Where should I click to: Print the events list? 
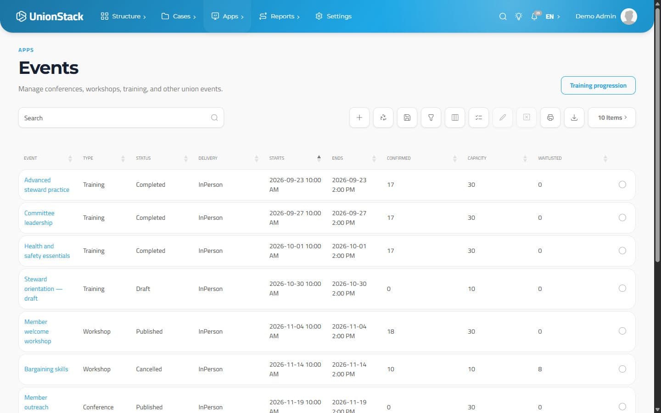pos(550,117)
